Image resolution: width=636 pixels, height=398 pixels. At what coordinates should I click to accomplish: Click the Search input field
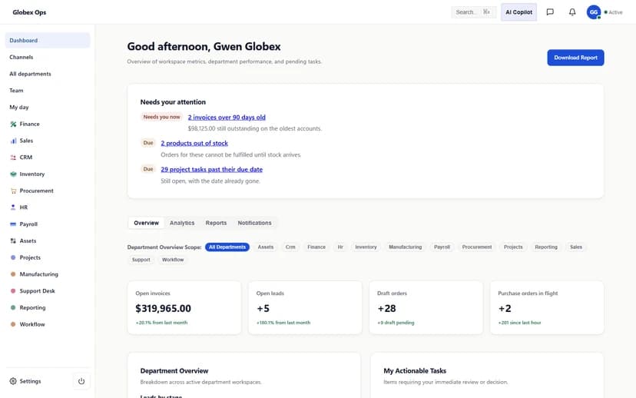(x=473, y=12)
